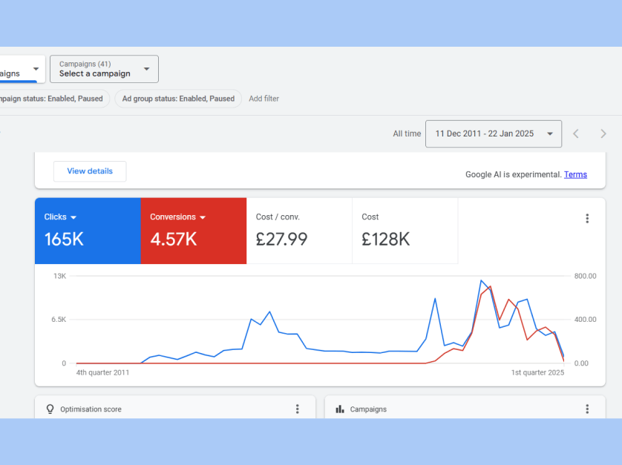622x465 pixels.
Task: Change the Clicks metric via dropdown arrow
Action: point(73,217)
